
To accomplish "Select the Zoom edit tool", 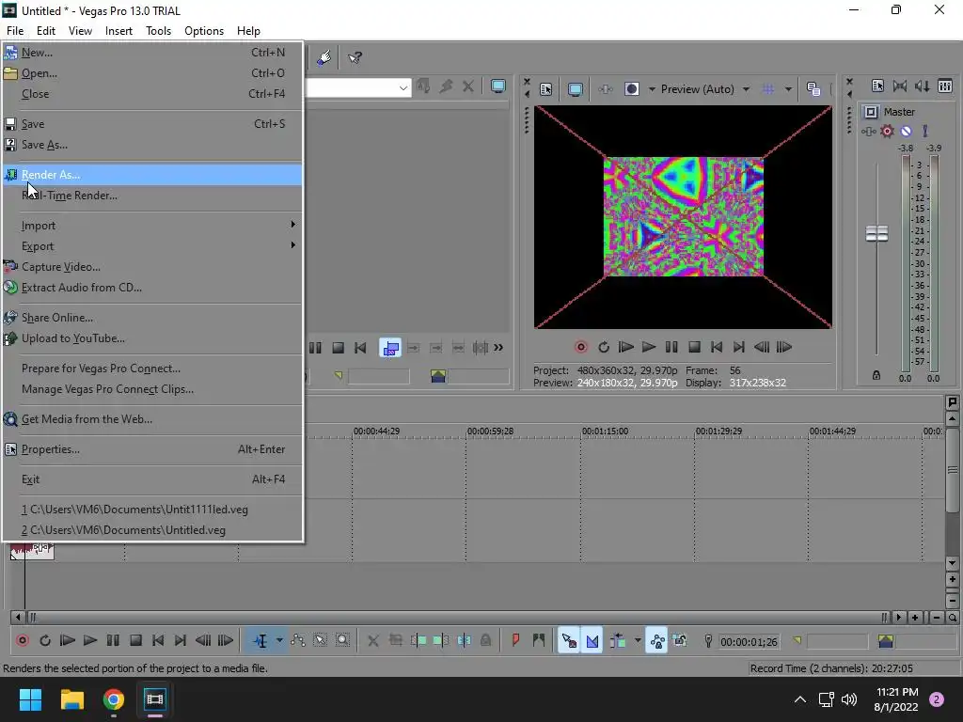I will pos(342,641).
